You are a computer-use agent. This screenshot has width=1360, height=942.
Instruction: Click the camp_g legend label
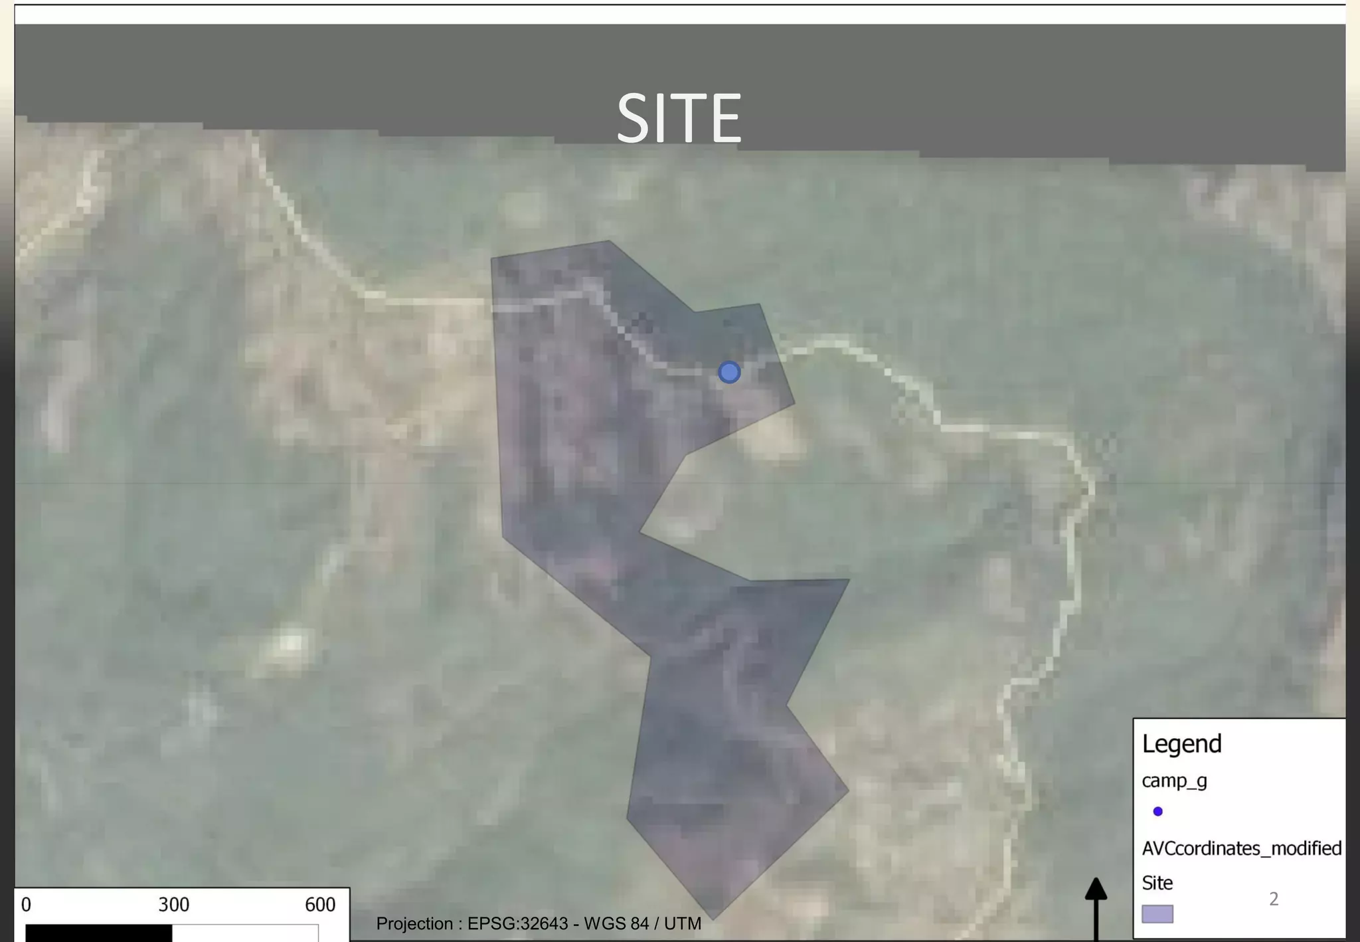1173,781
